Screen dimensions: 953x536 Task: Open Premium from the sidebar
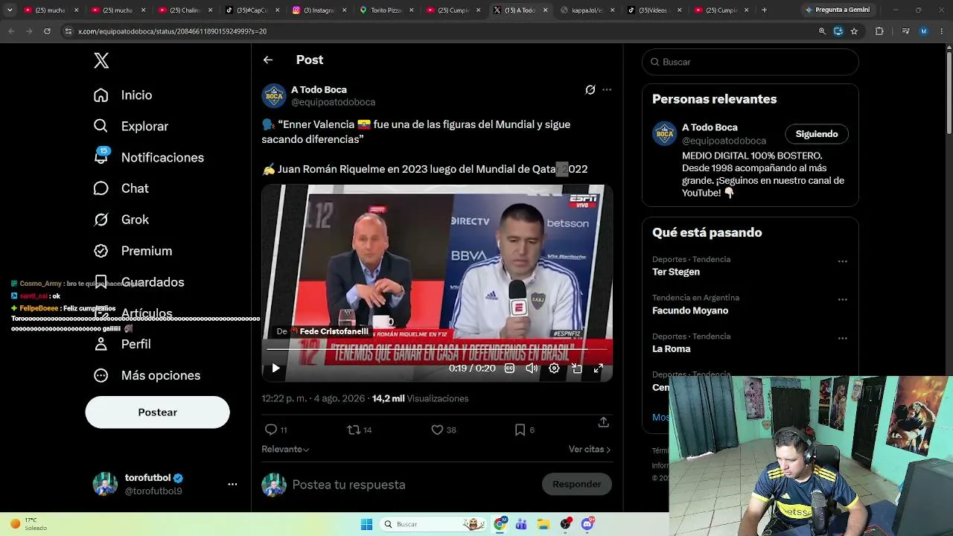coord(133,251)
